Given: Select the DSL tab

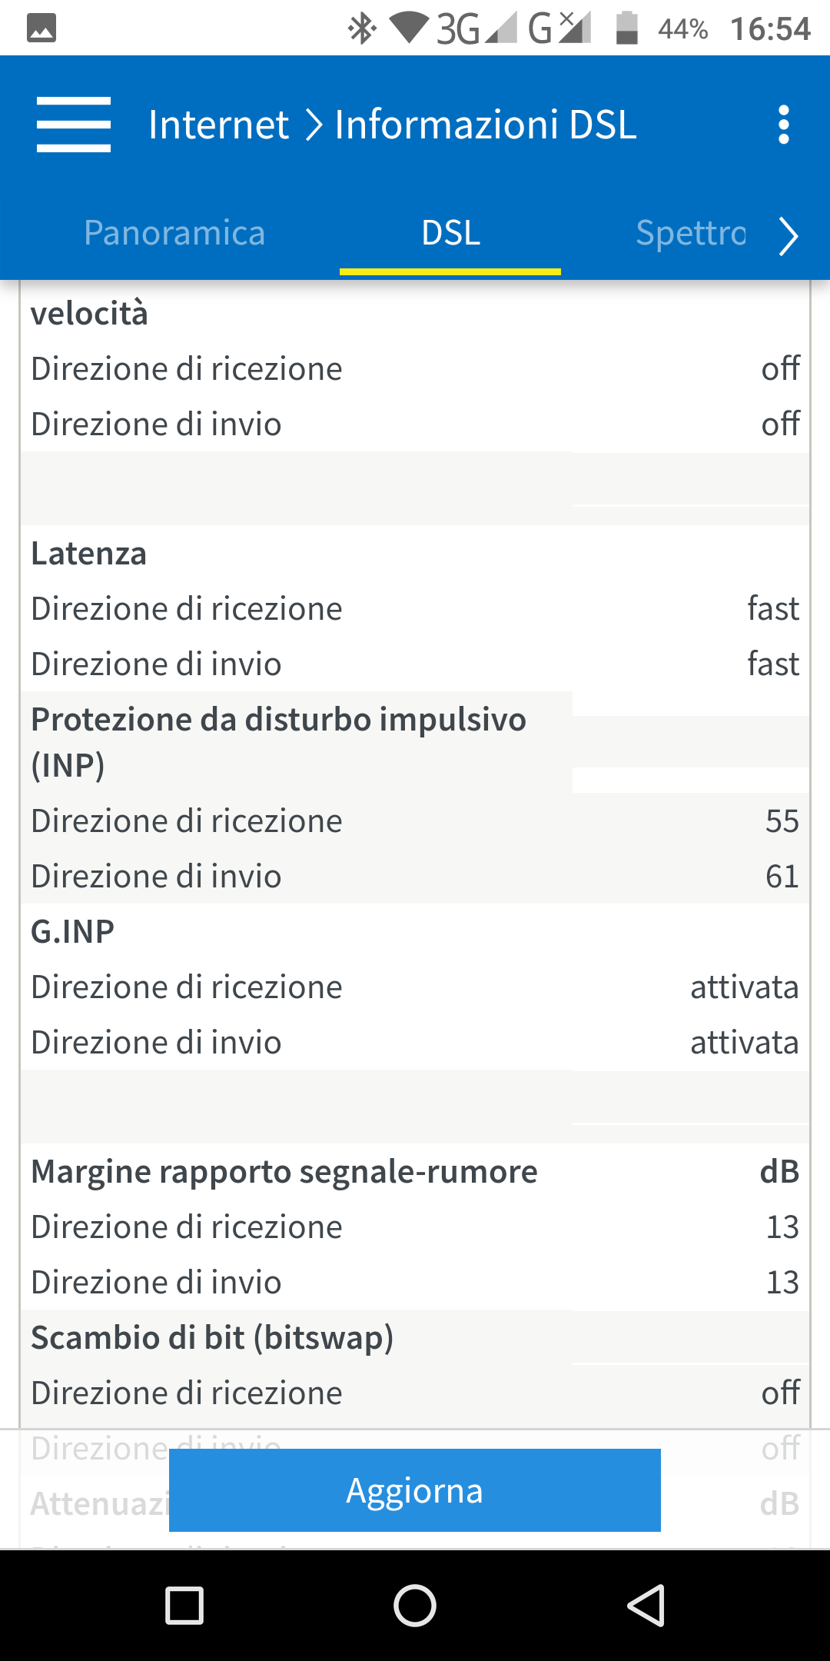Looking at the screenshot, I should 450,233.
